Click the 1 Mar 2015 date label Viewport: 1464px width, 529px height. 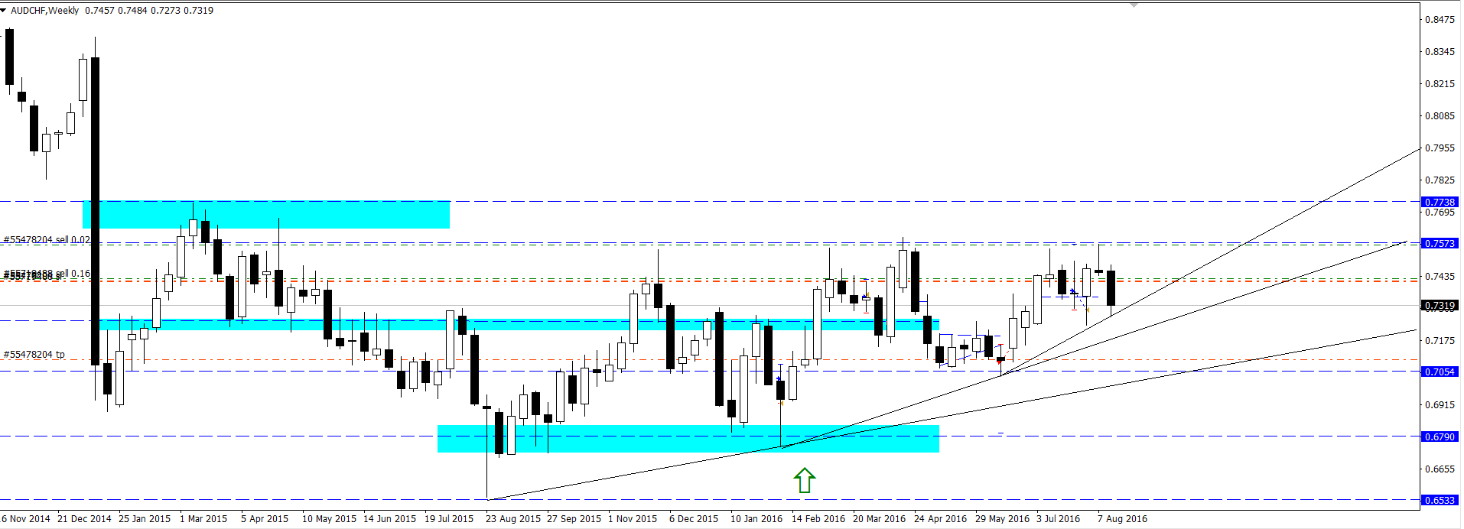[x=203, y=519]
